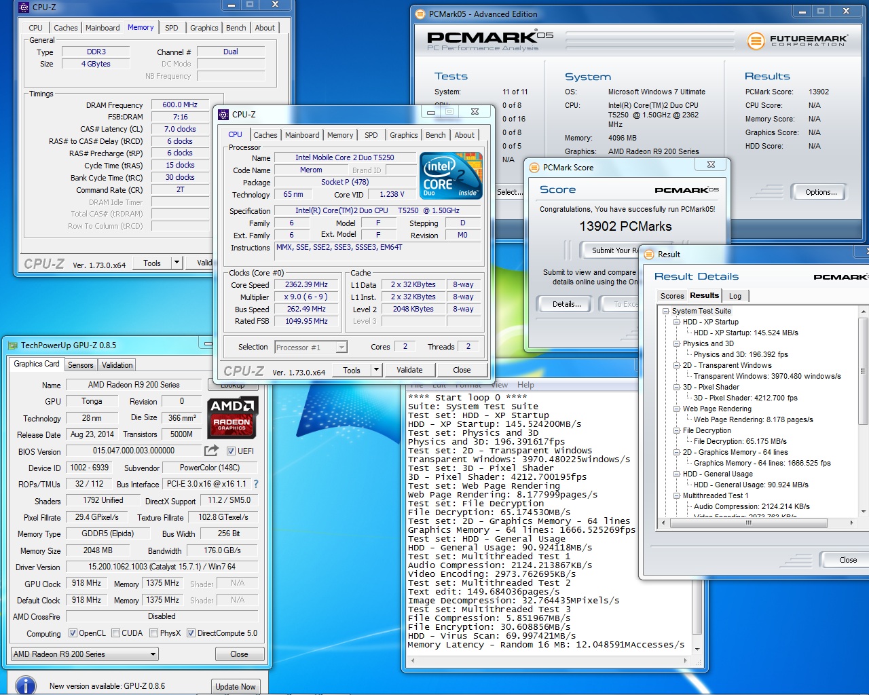Collapse the File Decryption tree node

[x=676, y=431]
